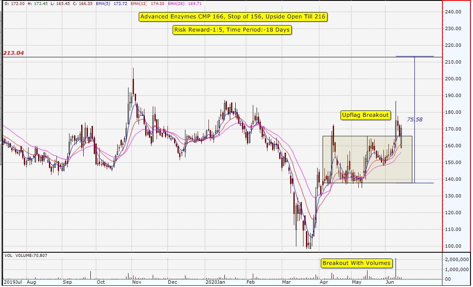The image size is (473, 287).
Task: Select the "Breakout With Volumes" annotation label
Action: (x=357, y=263)
